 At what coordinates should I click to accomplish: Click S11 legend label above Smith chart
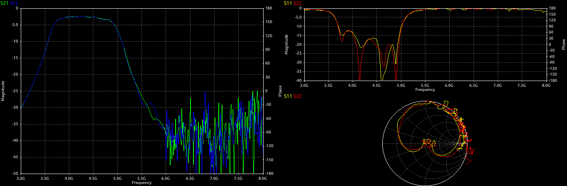coord(288,96)
